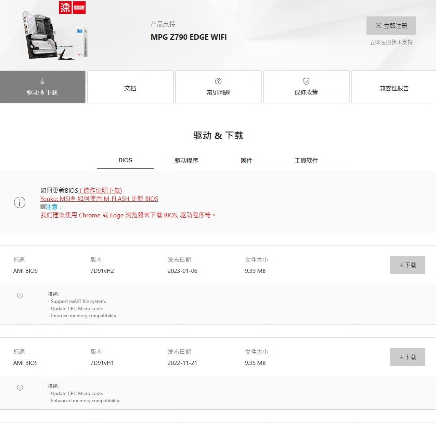Click the Wi-Fi 6E badge icon
The height and width of the screenshot is (432, 436).
click(x=65, y=8)
